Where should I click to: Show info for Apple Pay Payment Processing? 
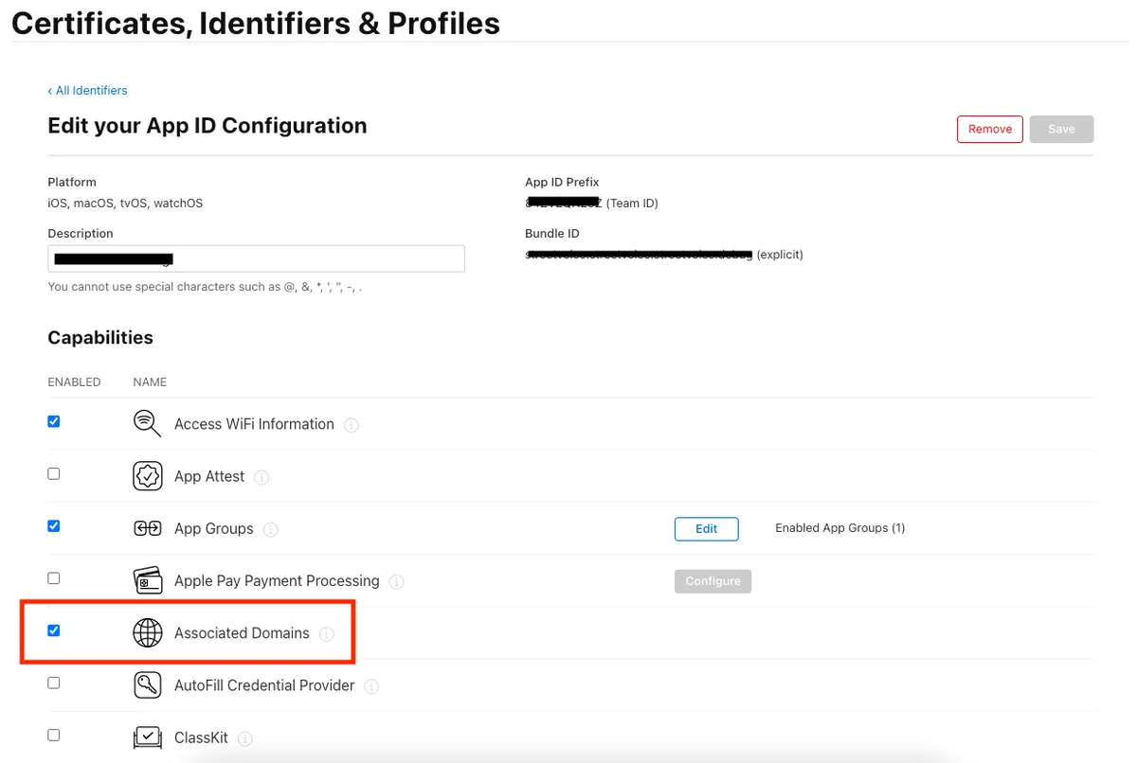pos(397,581)
